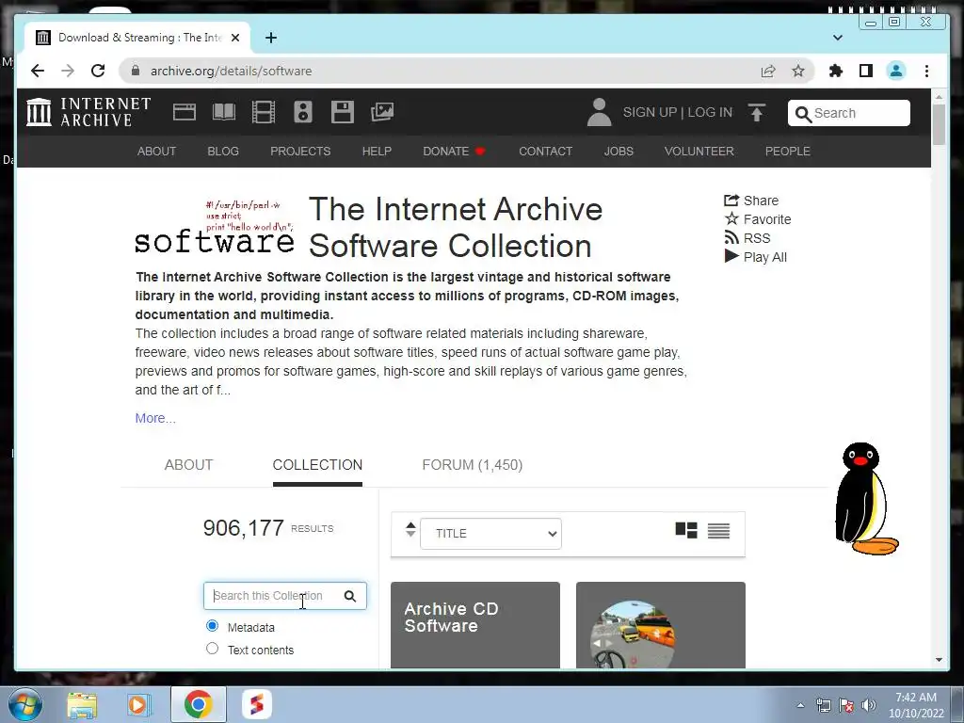Viewport: 964px width, 723px height.
Task: Open the Images icon in header
Action: [382, 112]
